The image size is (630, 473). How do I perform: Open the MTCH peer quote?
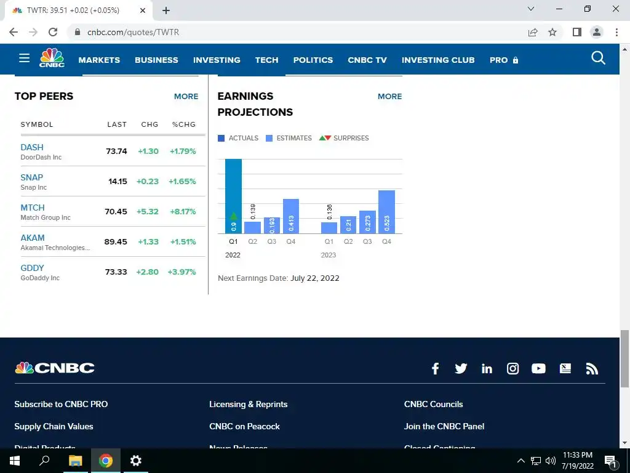coord(33,208)
